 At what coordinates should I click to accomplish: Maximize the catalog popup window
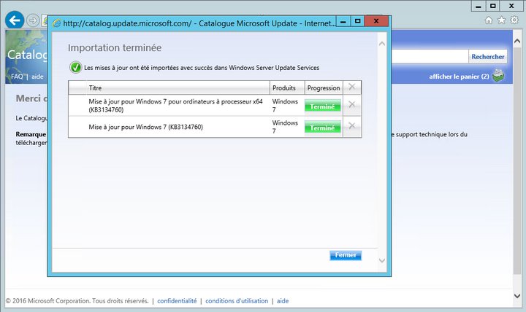pos(357,21)
